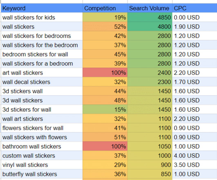Click the 0.00 USD CPC cell

point(195,18)
